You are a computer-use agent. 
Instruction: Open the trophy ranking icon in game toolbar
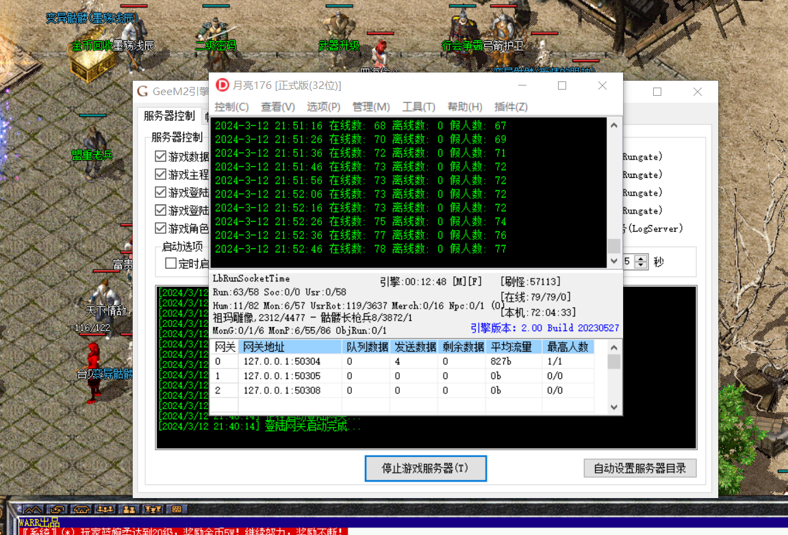pos(153,510)
